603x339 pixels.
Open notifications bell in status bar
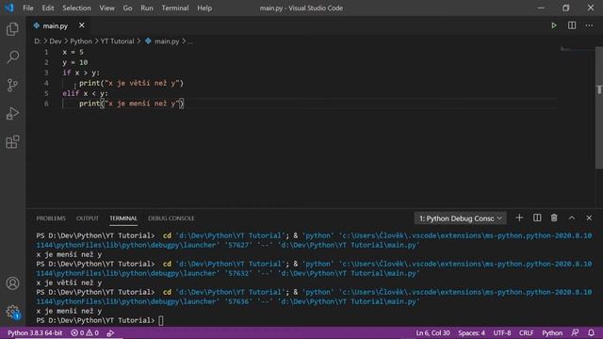591,332
